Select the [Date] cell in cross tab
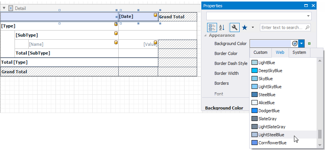 138,17
